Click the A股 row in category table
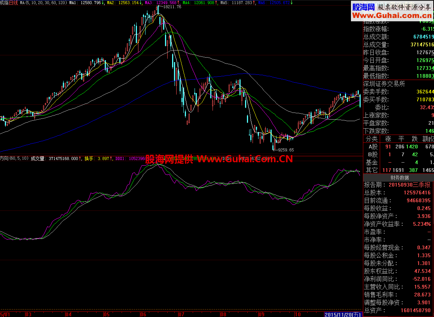This screenshot has height=317, width=434. coord(398,147)
